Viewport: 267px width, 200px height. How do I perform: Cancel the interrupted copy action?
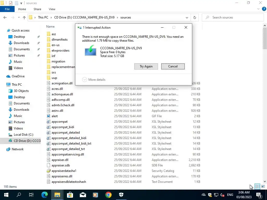(x=173, y=66)
